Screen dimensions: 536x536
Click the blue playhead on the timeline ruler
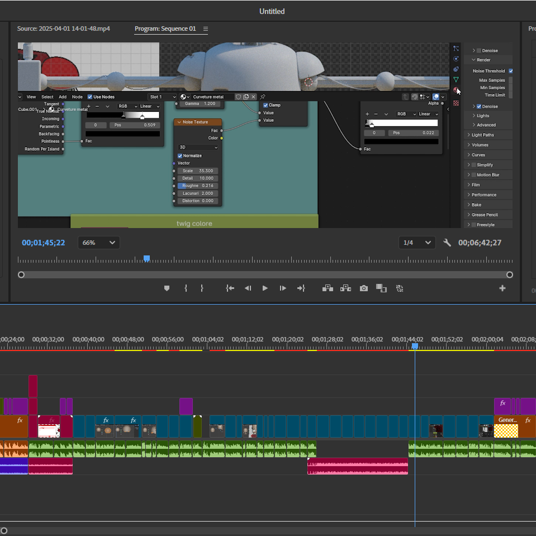tap(415, 347)
